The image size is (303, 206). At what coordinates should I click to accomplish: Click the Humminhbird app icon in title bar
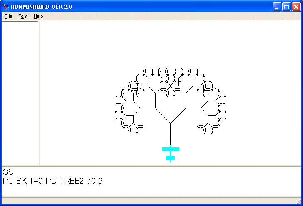click(6, 7)
